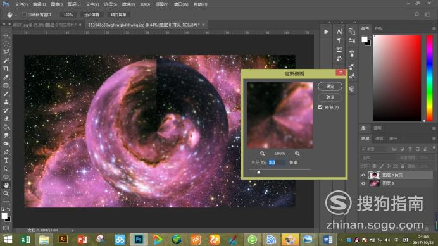
Task: Select the Hand tool in toolbox
Action: point(6,185)
